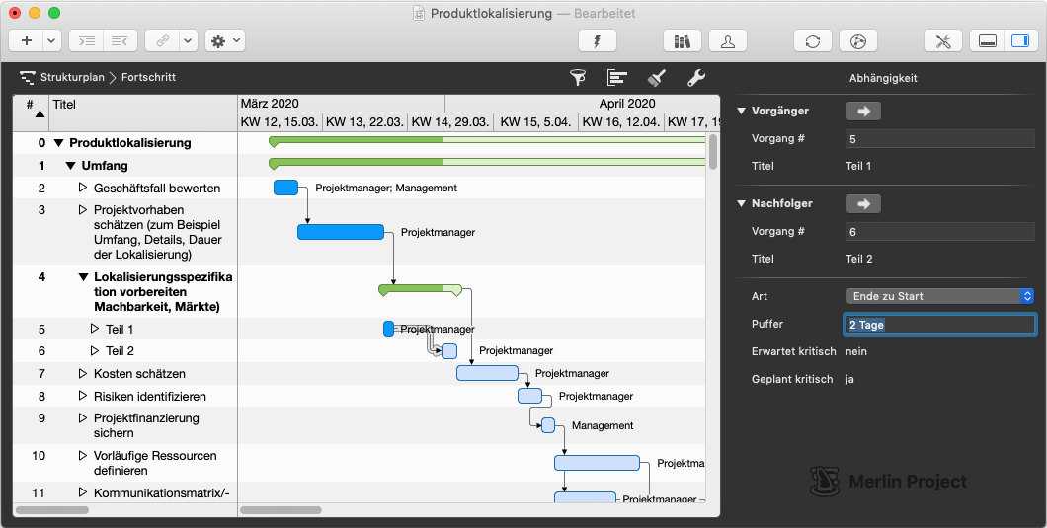Toggle the bottom panel view button
1047x528 pixels.
985,40
